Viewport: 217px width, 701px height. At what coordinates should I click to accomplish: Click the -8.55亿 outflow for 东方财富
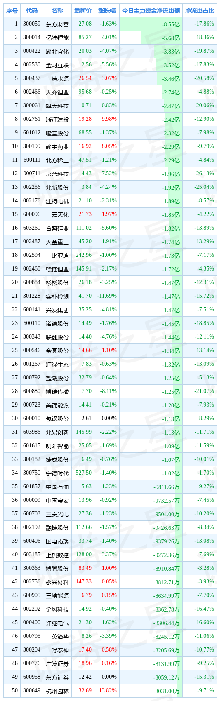tap(171, 24)
